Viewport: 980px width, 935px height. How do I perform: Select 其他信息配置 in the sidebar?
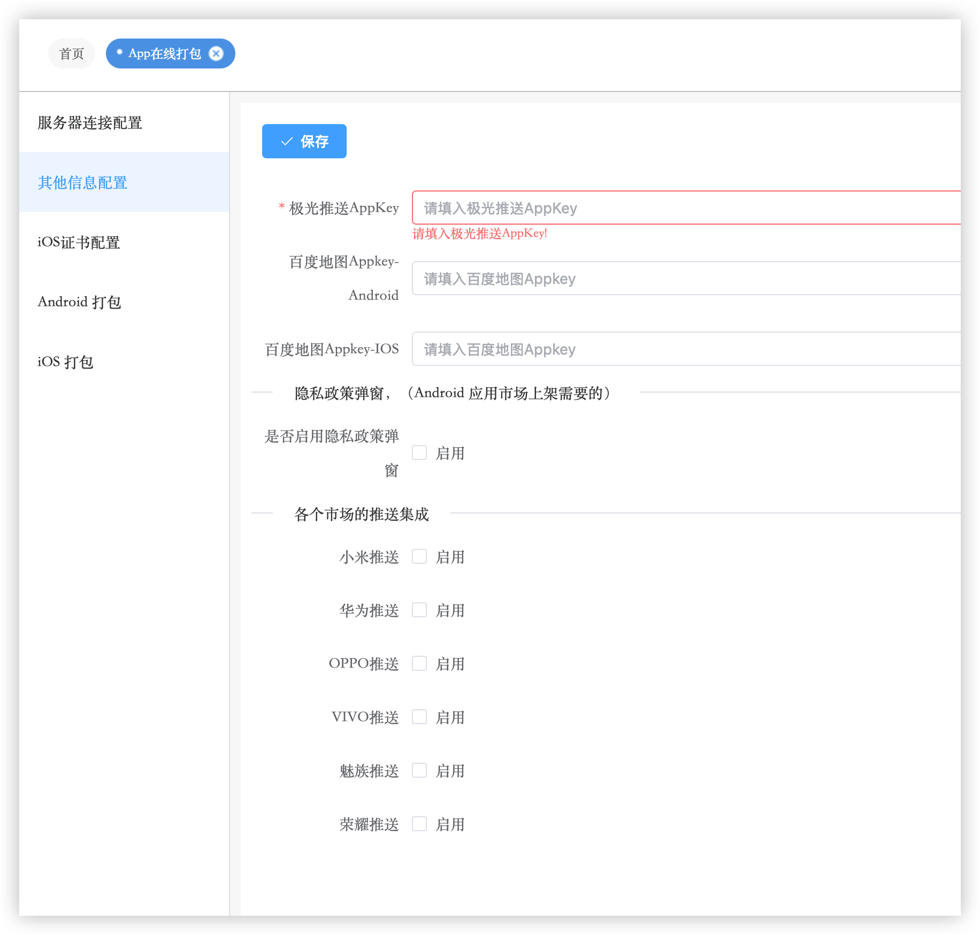tap(82, 182)
